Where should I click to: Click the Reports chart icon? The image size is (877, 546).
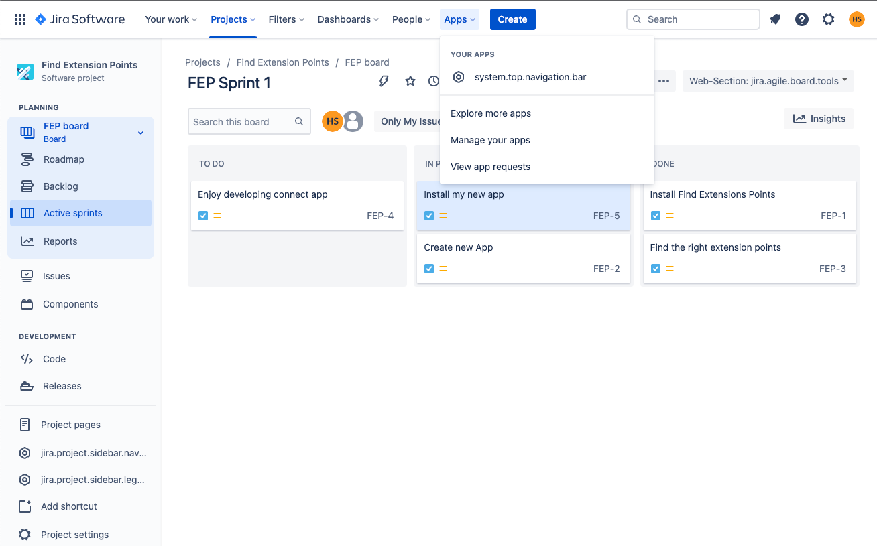(x=27, y=241)
